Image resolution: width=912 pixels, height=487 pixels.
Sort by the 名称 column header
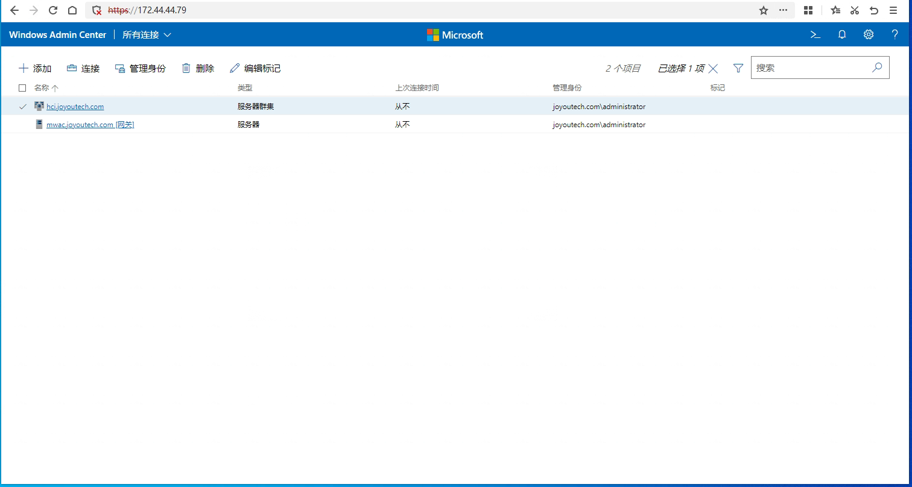[46, 88]
